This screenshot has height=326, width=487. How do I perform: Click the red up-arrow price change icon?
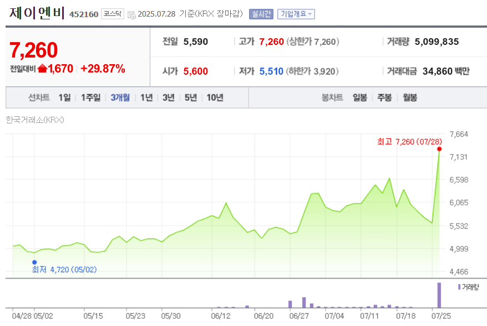click(x=42, y=69)
